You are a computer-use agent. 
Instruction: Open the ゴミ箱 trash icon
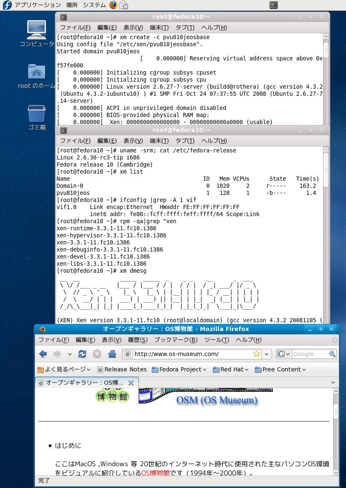click(x=37, y=117)
